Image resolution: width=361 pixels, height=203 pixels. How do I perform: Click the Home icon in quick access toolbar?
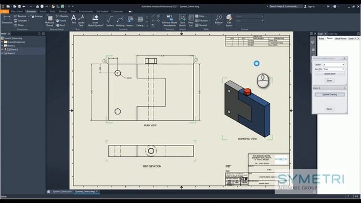click(x=37, y=6)
